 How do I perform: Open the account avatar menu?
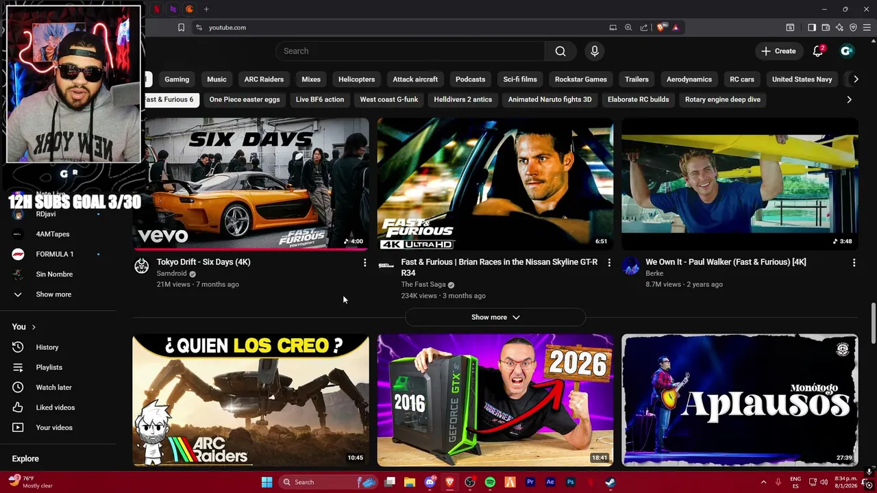(x=847, y=51)
